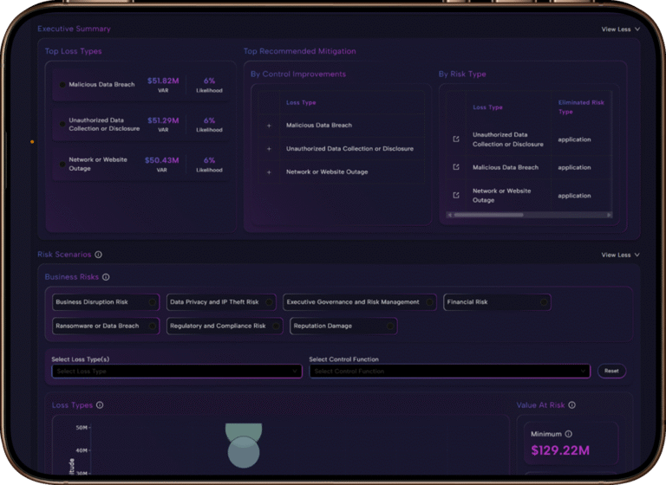Show info tooltip for Minimum value
The image size is (666, 485).
(569, 434)
